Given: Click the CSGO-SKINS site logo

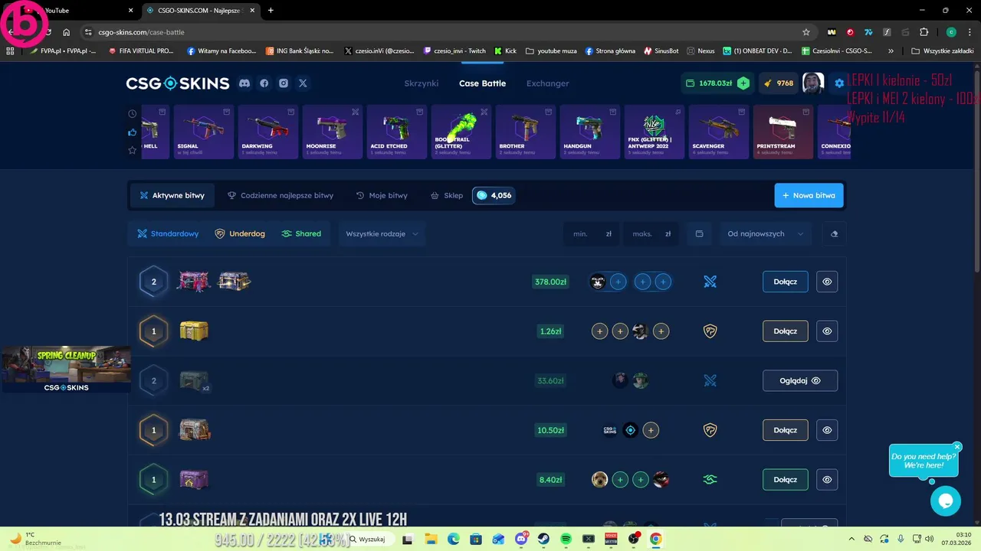Looking at the screenshot, I should coord(178,83).
